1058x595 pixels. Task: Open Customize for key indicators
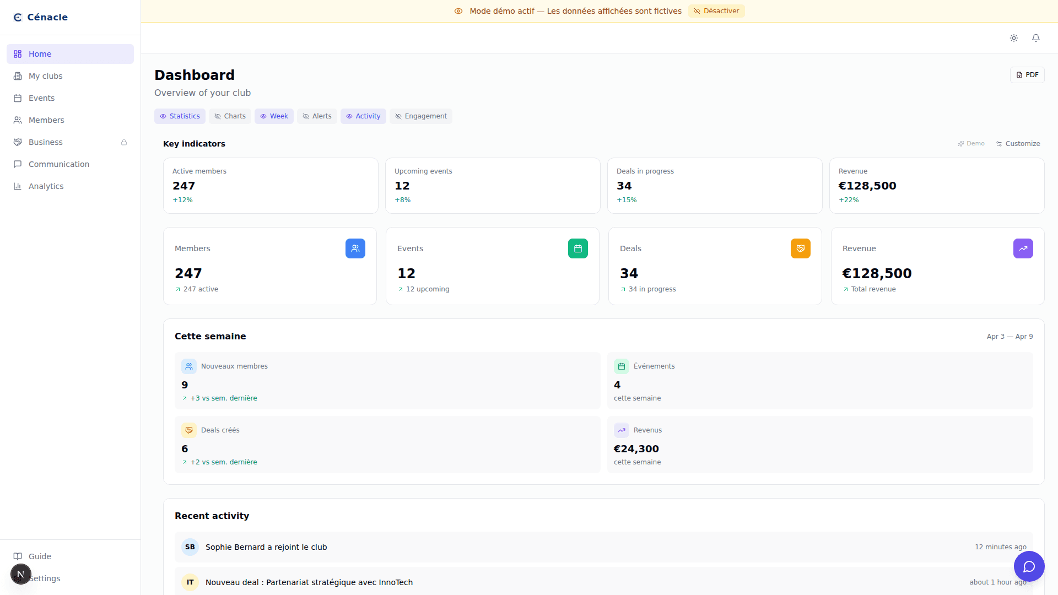click(x=1017, y=143)
